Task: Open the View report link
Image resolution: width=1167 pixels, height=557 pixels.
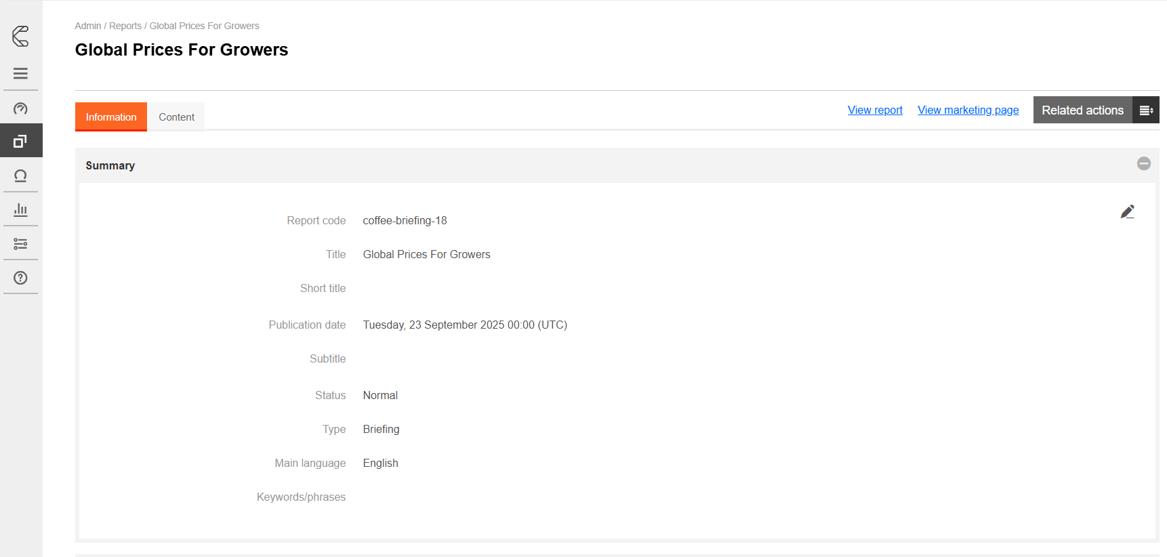Action: 874,110
